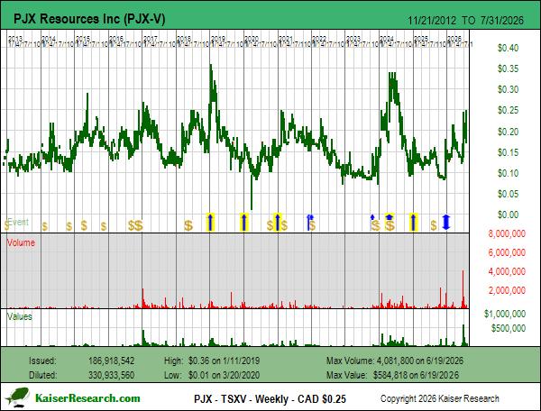
Task: Click the Diluted share count 330,933,560
Action: tap(111, 375)
